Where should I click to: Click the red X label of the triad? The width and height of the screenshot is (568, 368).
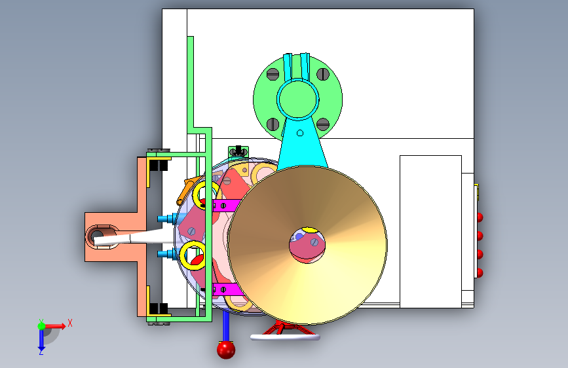70,323
